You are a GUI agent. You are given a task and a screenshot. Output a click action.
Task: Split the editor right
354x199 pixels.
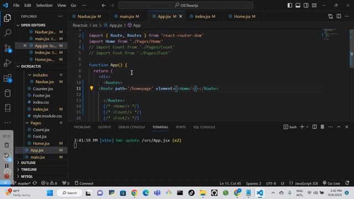coord(339,16)
